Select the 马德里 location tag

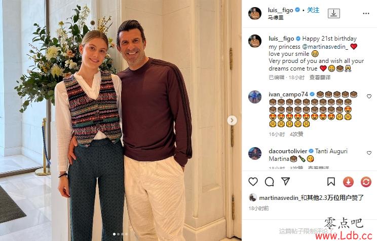(276, 17)
